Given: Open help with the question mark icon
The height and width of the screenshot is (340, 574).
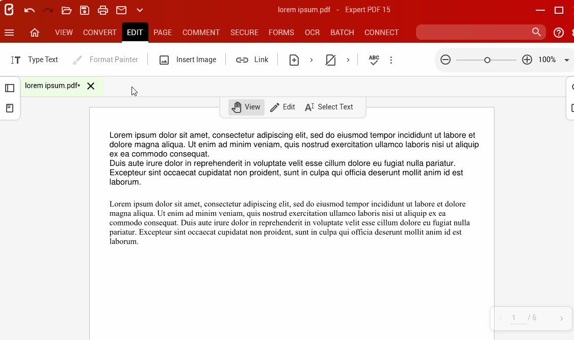Looking at the screenshot, I should pos(558,33).
